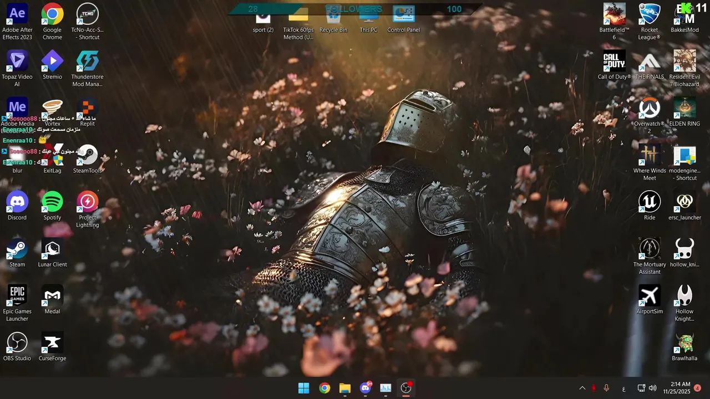The image size is (710, 399).
Task: Select the OBS Studio desktop shortcut
Action: click(17, 347)
